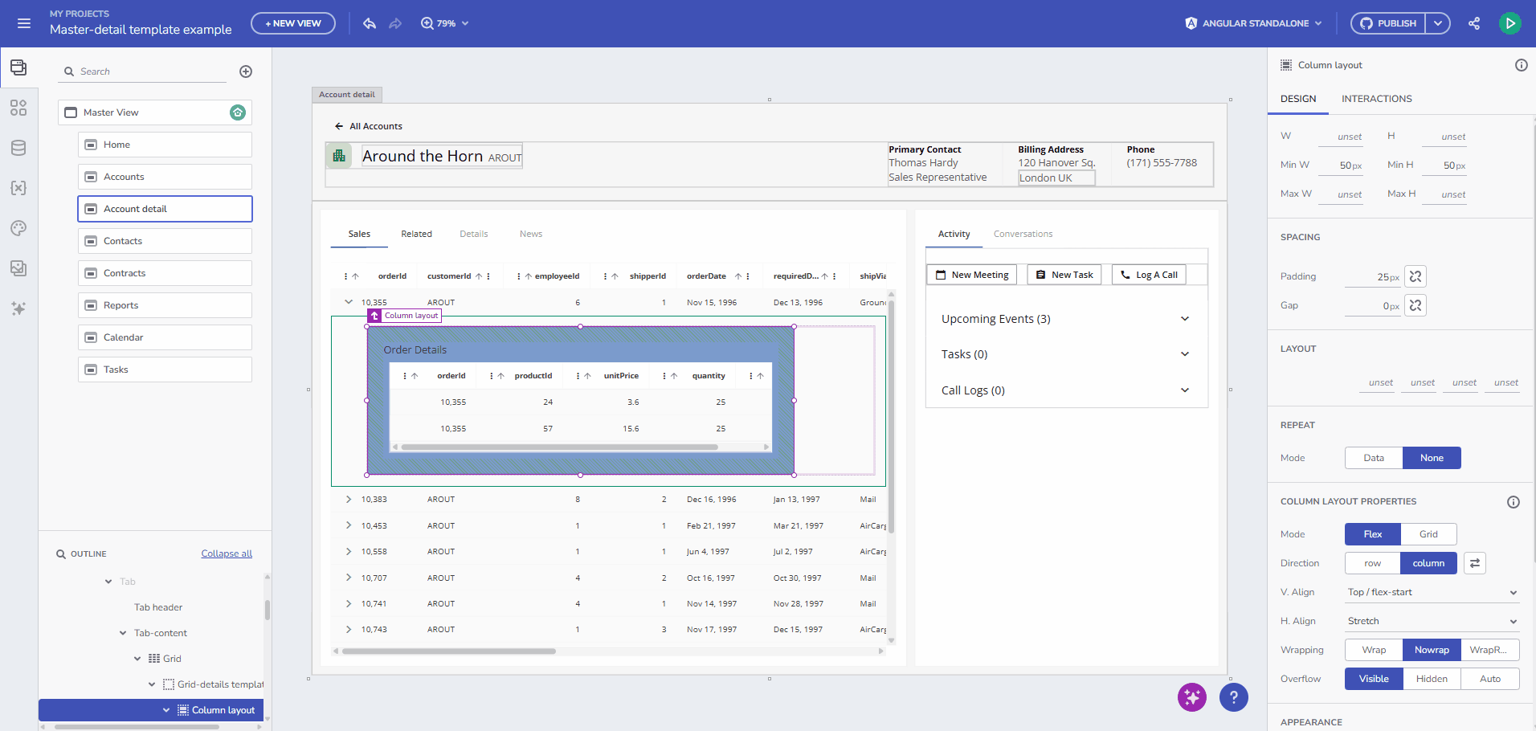Screen dimensions: 1536x731
Task: Switch to the Interactions tab
Action: 1376,99
